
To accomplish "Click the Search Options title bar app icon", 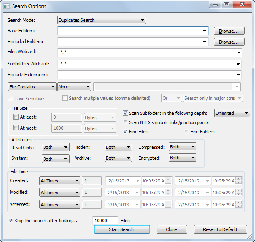I will (7, 6).
